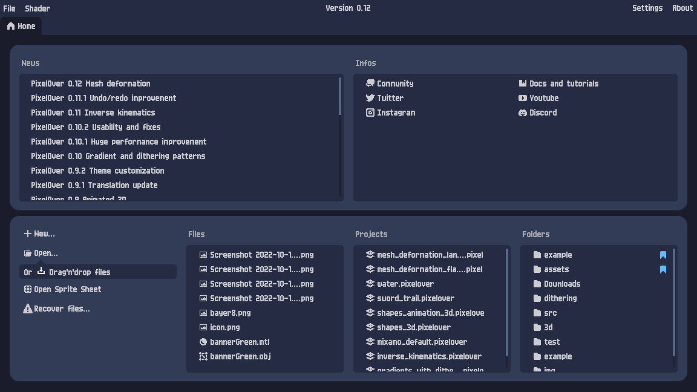The image size is (697, 392).
Task: Click the Drag'n'drop files download icon
Action: pos(41,270)
